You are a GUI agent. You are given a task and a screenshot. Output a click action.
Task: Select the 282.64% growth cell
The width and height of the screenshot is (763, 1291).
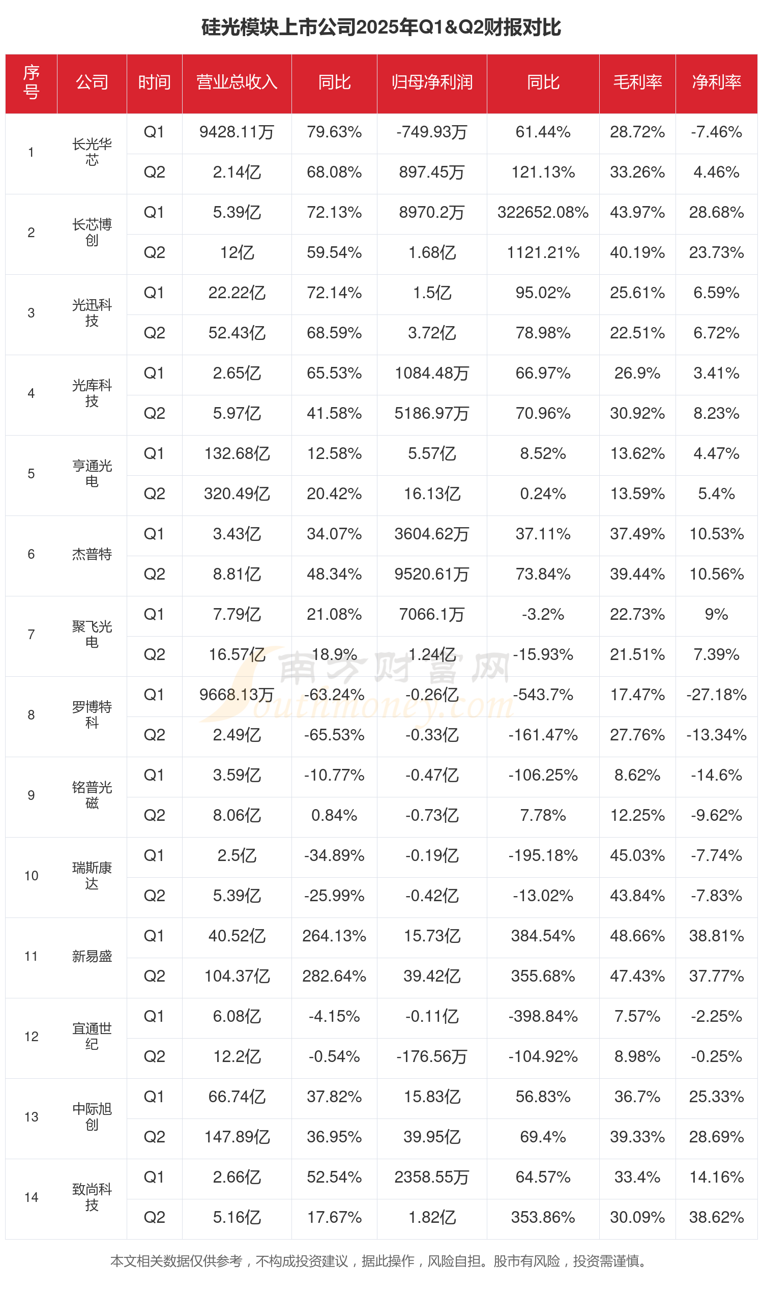[x=334, y=976]
